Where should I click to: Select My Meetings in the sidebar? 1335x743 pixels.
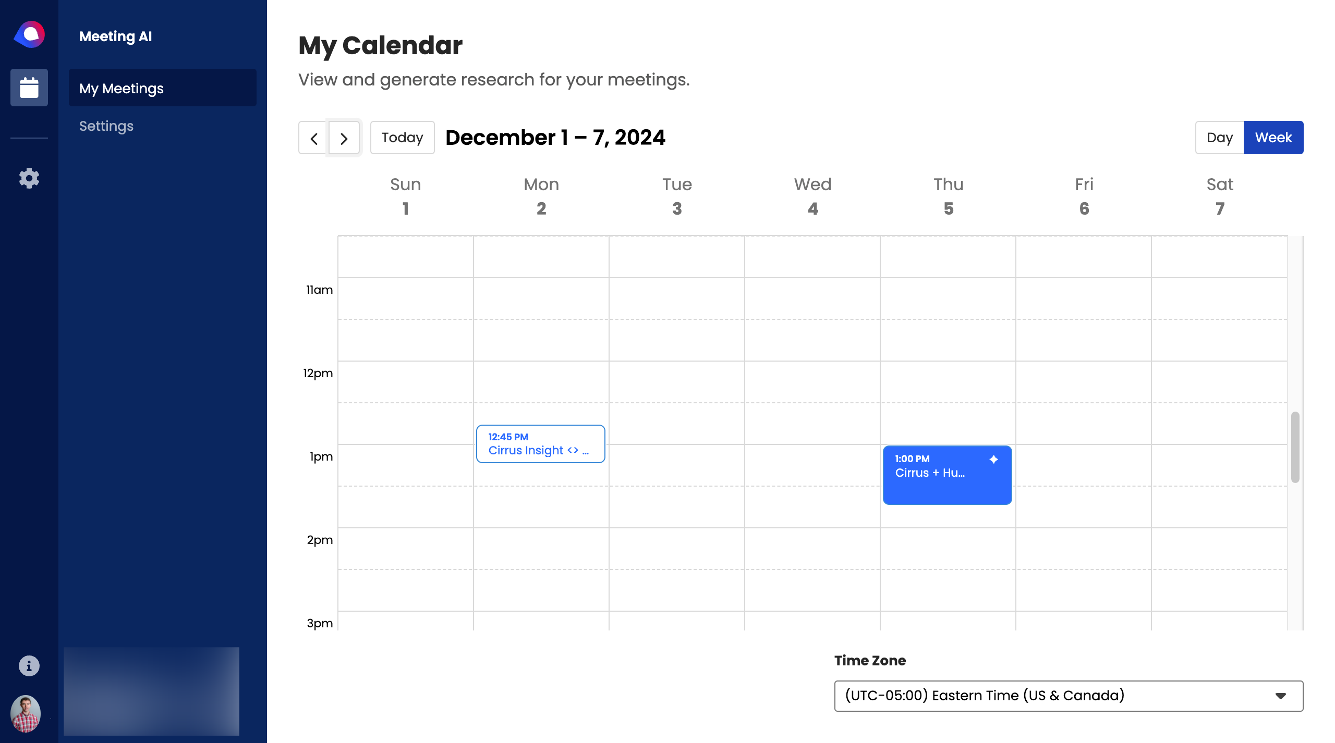162,88
